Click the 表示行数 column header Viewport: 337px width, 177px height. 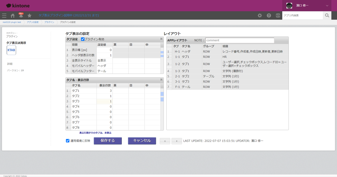point(104,85)
